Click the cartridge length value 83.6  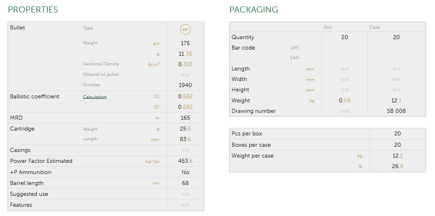click(x=185, y=139)
